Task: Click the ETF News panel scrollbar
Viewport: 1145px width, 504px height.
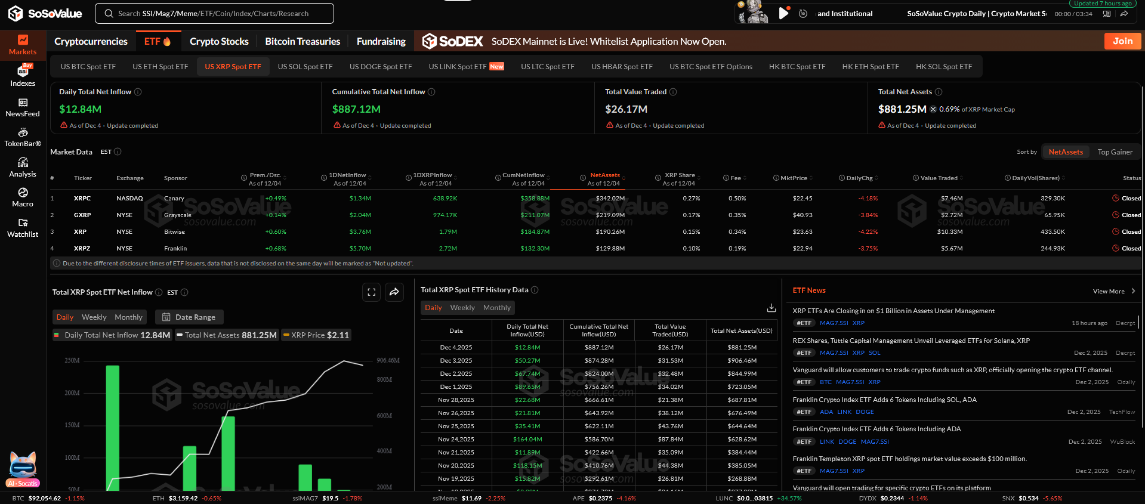Action: pyautogui.click(x=1138, y=322)
